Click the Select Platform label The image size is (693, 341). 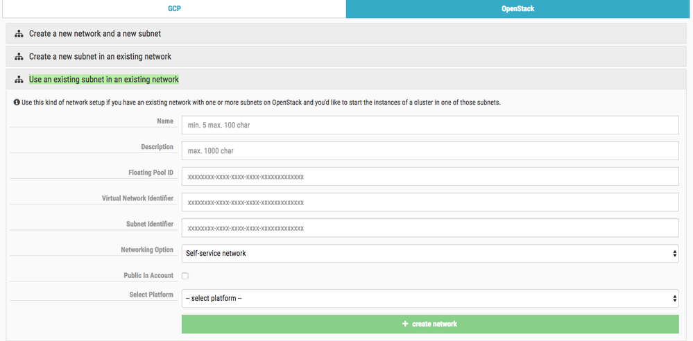pos(151,294)
